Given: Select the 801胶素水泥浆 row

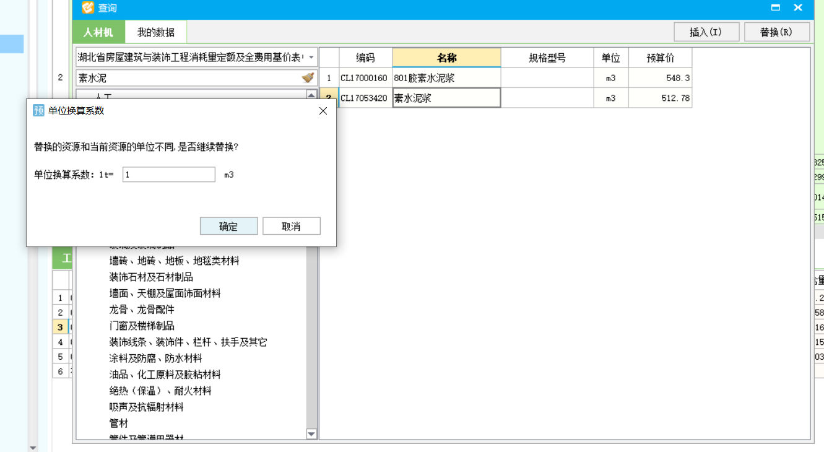Looking at the screenshot, I should pos(505,78).
